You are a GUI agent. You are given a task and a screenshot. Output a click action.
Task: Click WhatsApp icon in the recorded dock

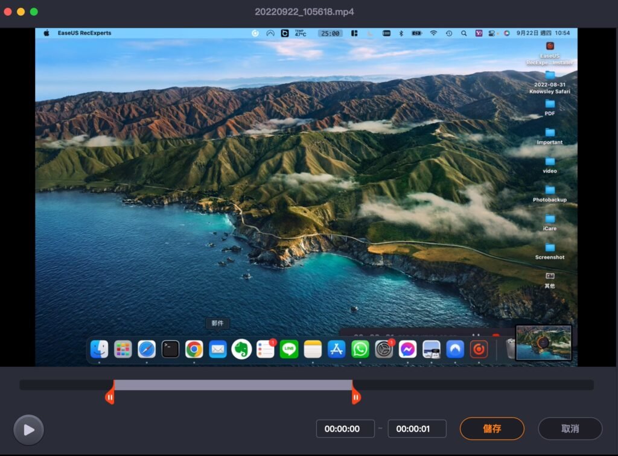coord(360,349)
